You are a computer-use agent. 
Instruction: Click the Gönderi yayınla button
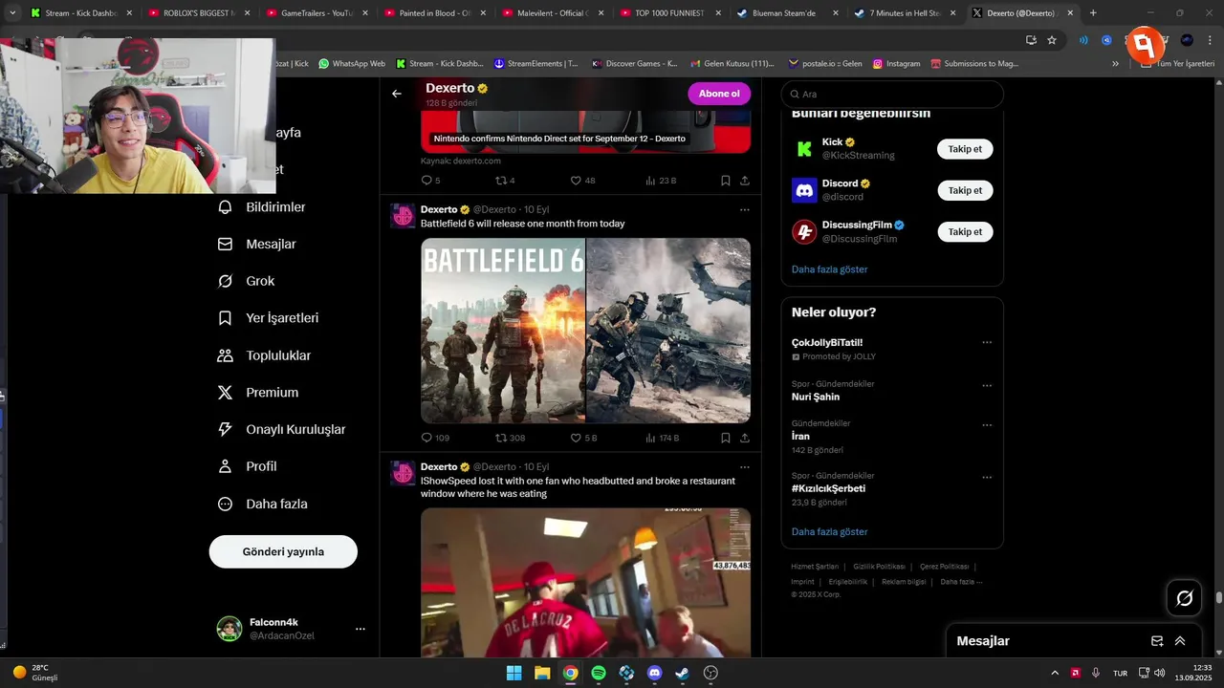(x=283, y=551)
